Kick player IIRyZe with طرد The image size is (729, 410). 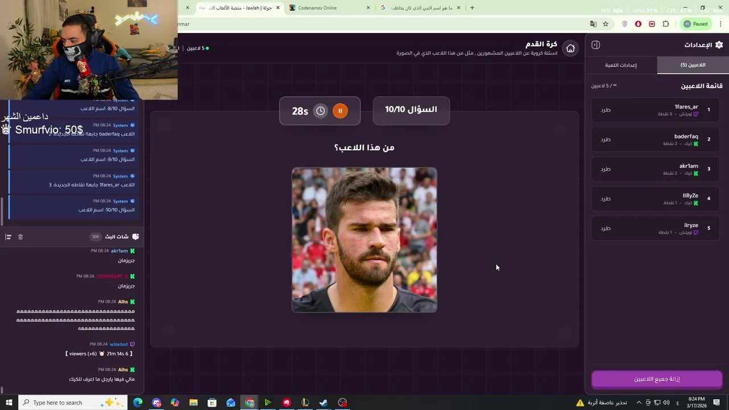click(605, 199)
